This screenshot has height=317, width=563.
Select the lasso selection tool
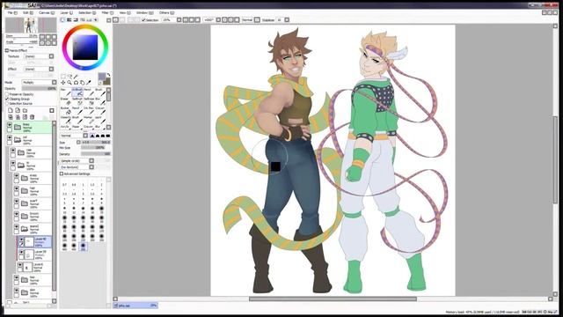(69, 77)
